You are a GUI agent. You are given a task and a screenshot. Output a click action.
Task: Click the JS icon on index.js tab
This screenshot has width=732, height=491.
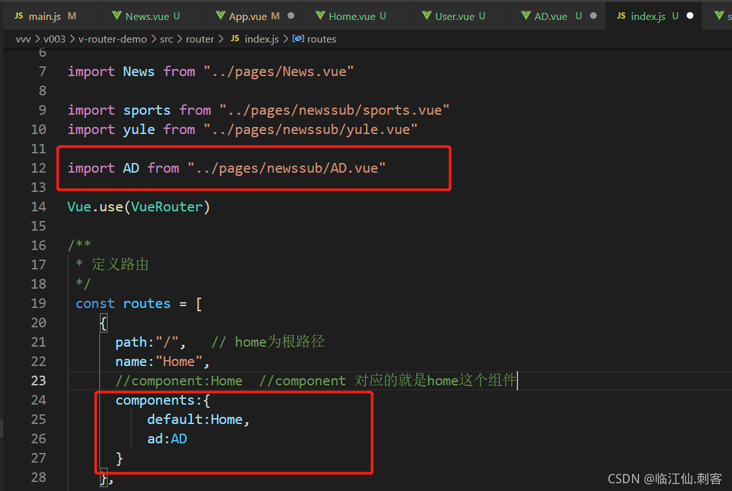(621, 16)
